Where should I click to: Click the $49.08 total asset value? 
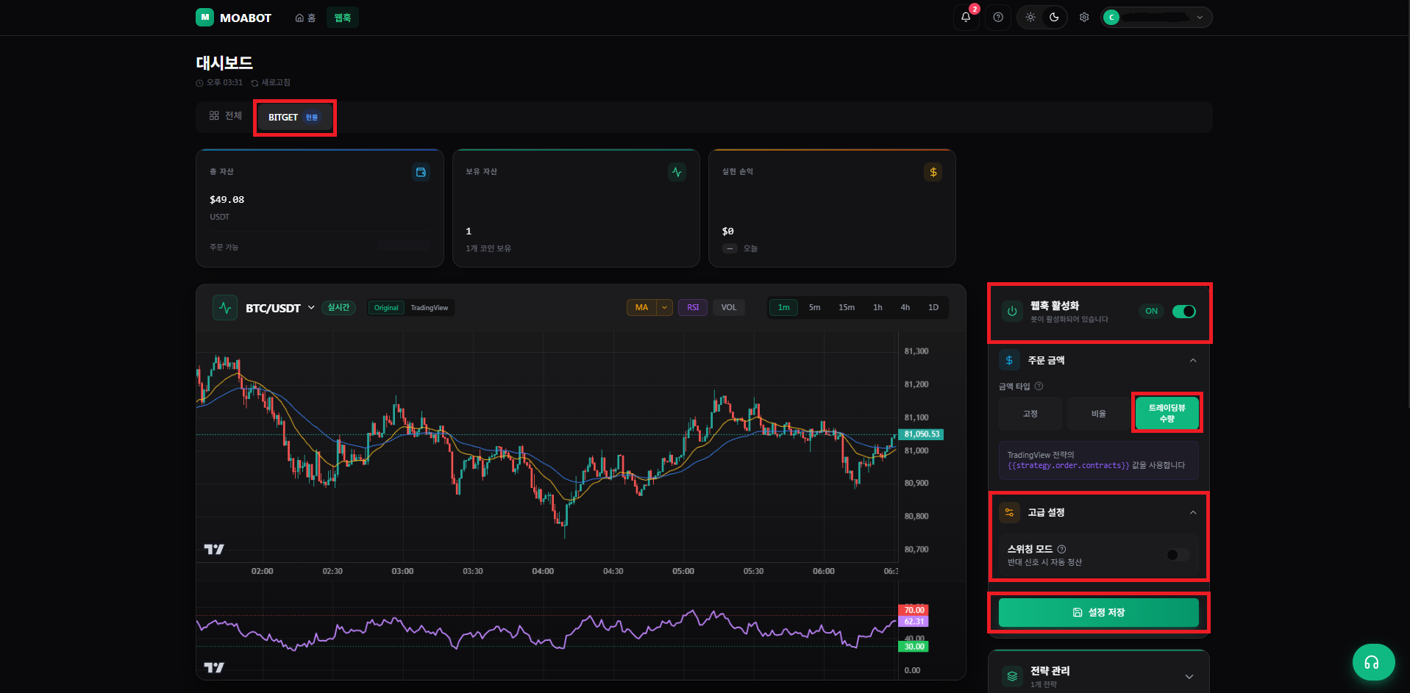pos(227,199)
